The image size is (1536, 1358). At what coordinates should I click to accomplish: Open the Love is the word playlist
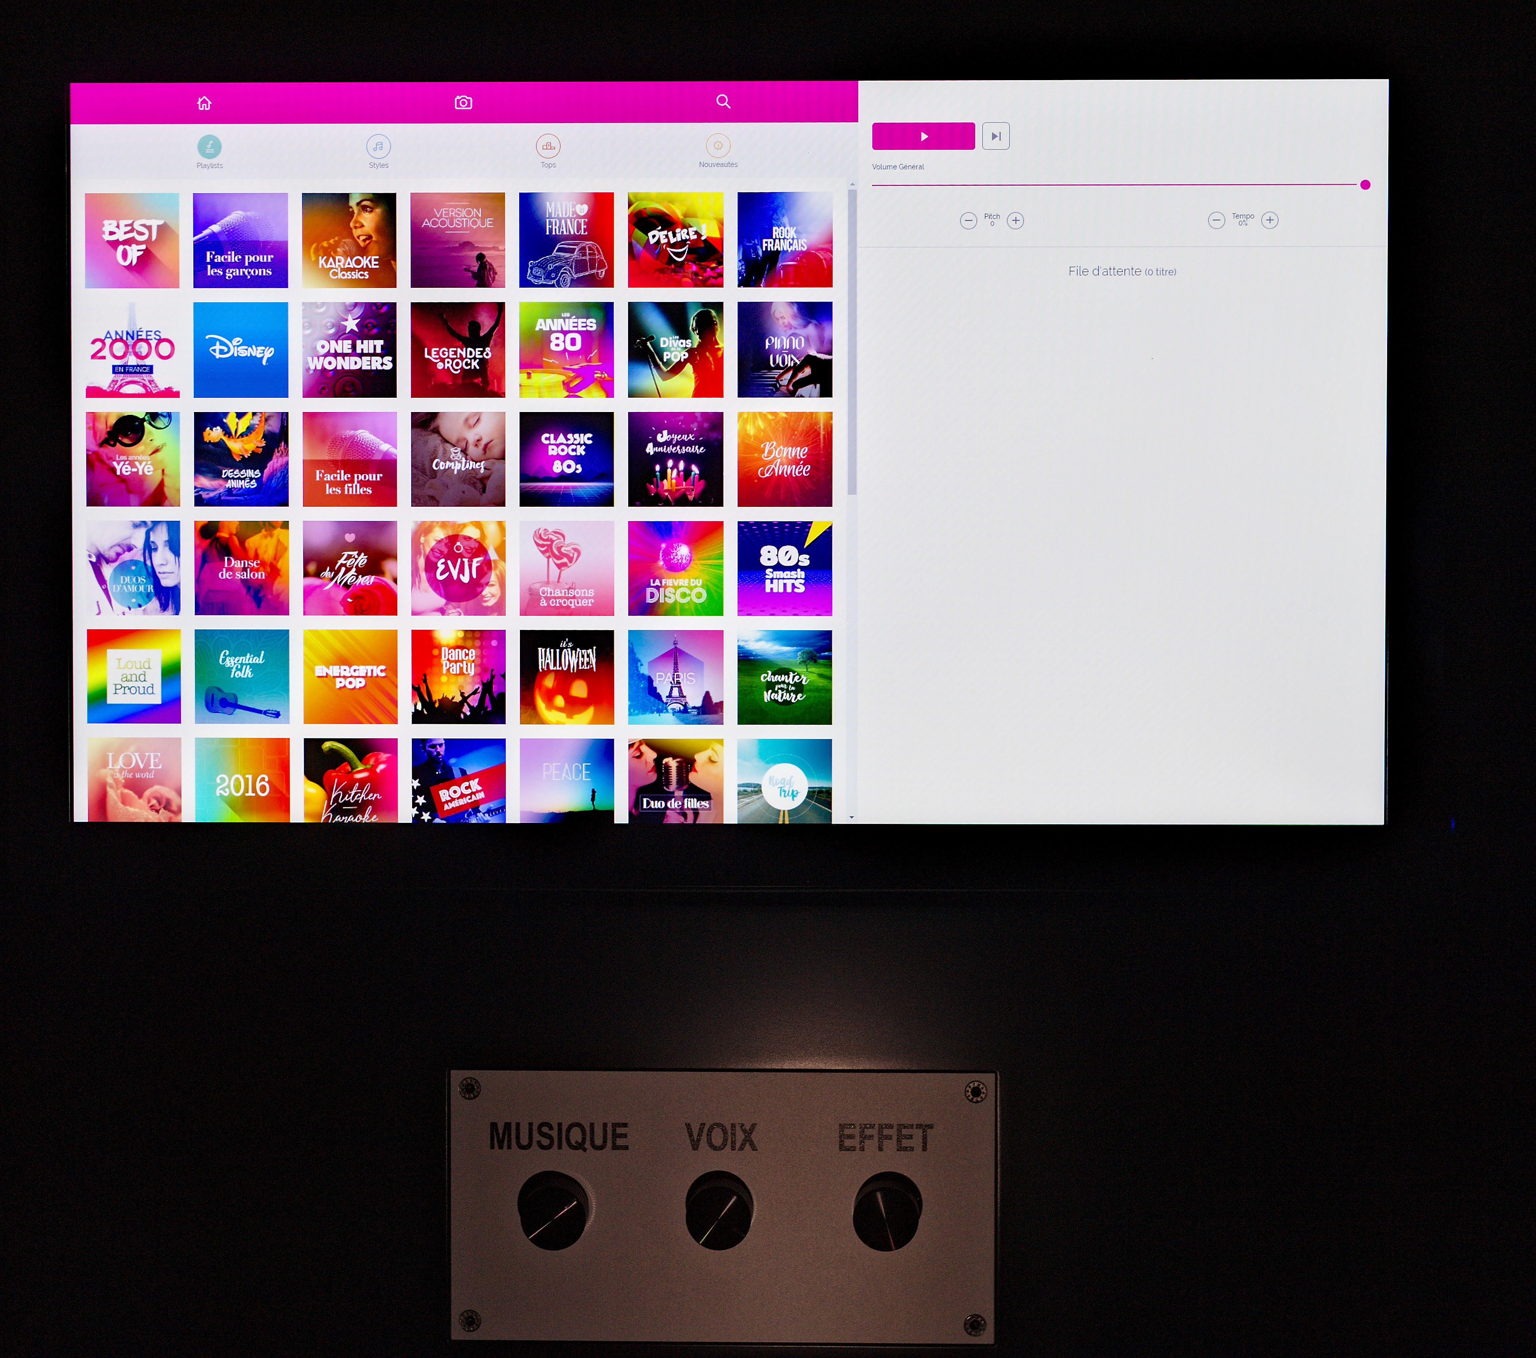coord(134,780)
